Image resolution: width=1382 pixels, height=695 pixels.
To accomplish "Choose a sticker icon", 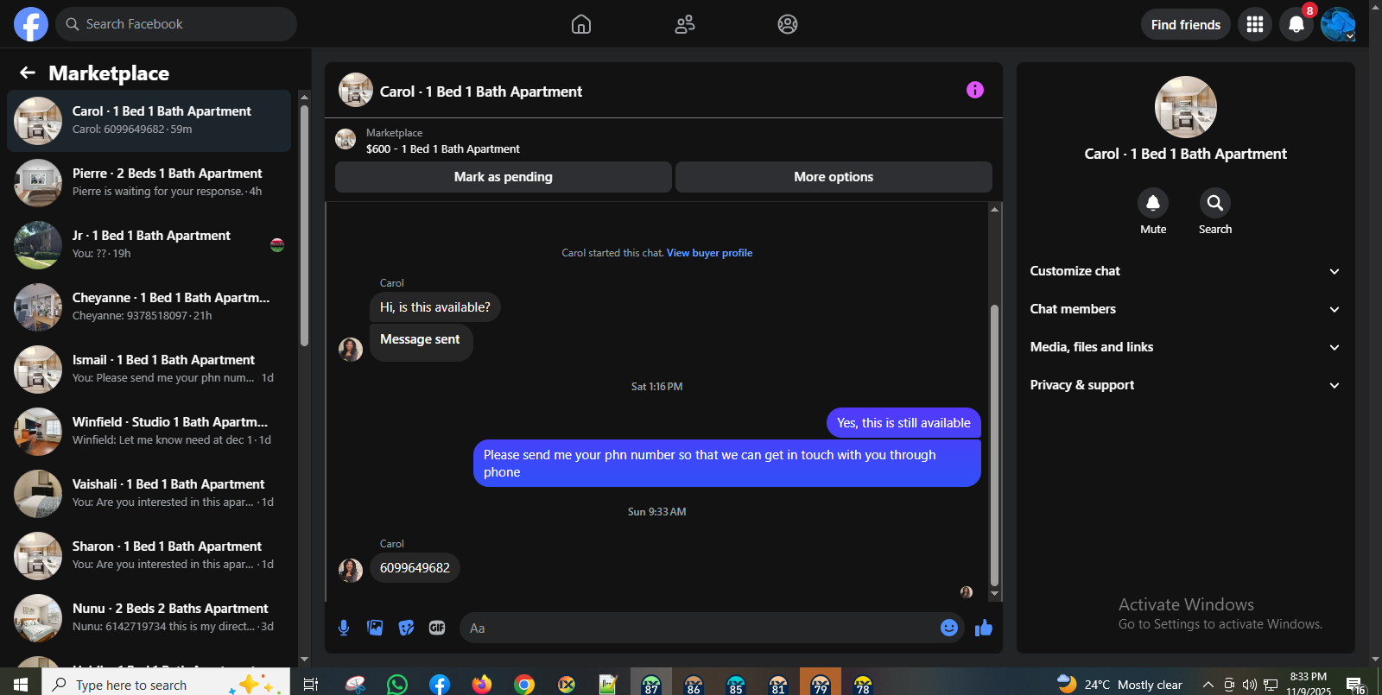I will [406, 628].
